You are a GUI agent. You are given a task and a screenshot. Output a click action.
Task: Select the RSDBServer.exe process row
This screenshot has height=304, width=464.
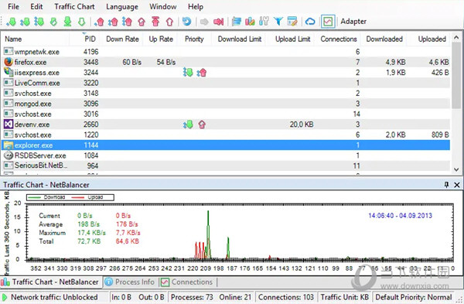pos(226,155)
